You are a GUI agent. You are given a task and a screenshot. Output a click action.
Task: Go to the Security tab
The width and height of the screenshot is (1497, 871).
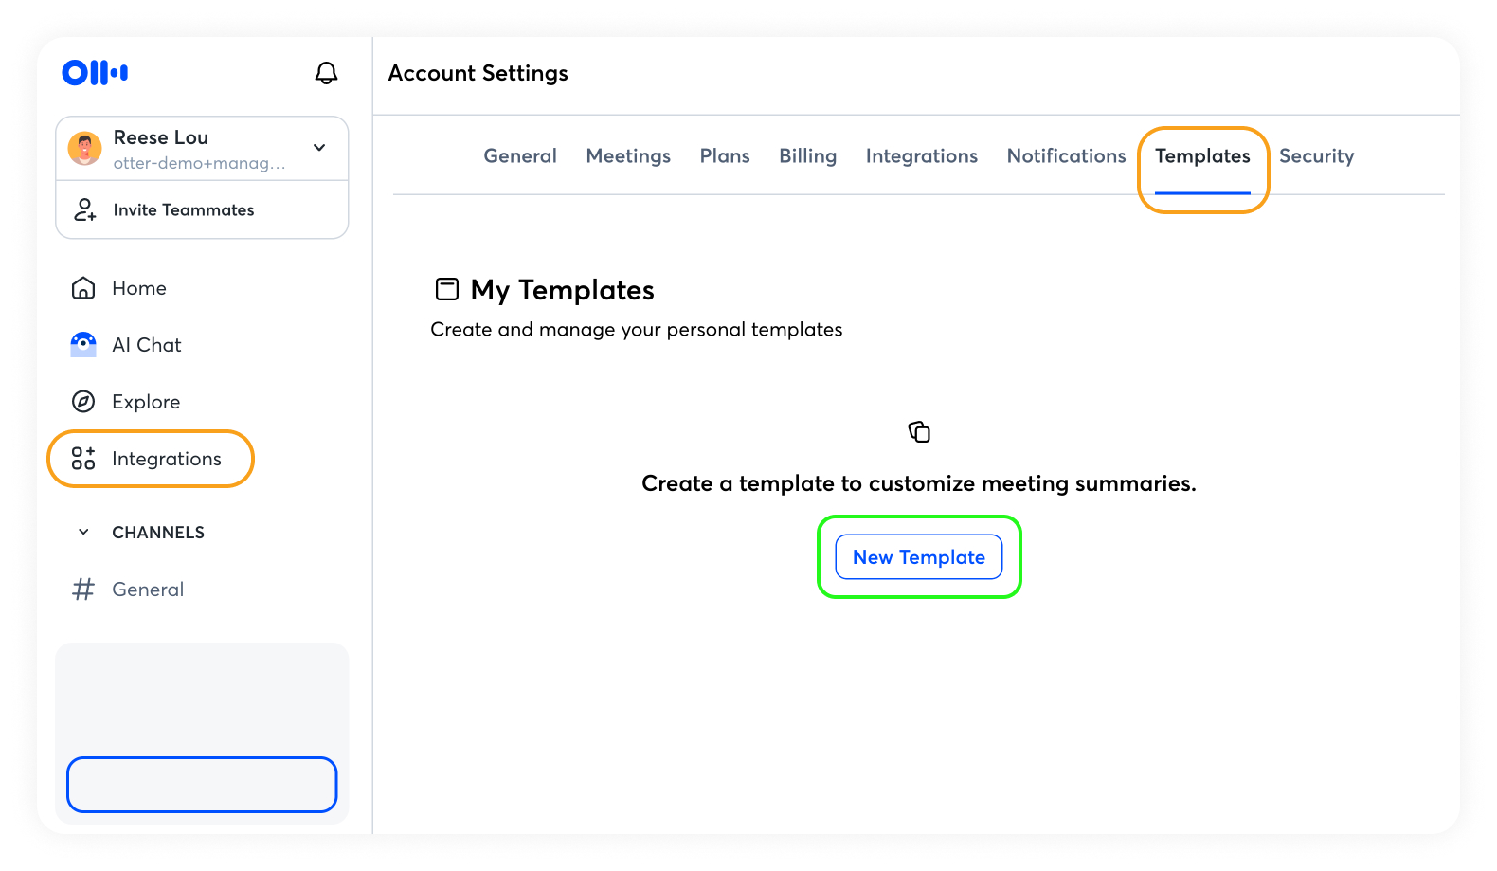point(1316,156)
